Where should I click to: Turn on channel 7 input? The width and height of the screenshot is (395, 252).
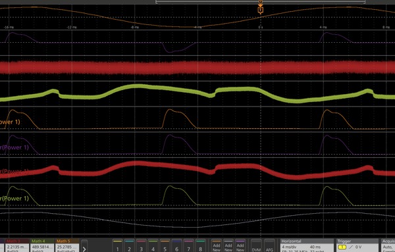point(188,245)
